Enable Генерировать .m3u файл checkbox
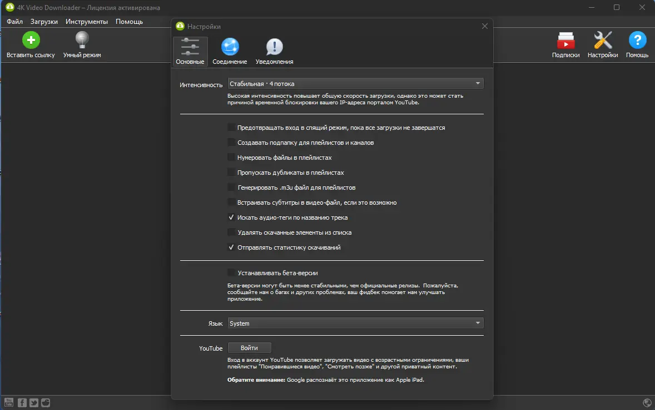The width and height of the screenshot is (655, 410). 231,188
